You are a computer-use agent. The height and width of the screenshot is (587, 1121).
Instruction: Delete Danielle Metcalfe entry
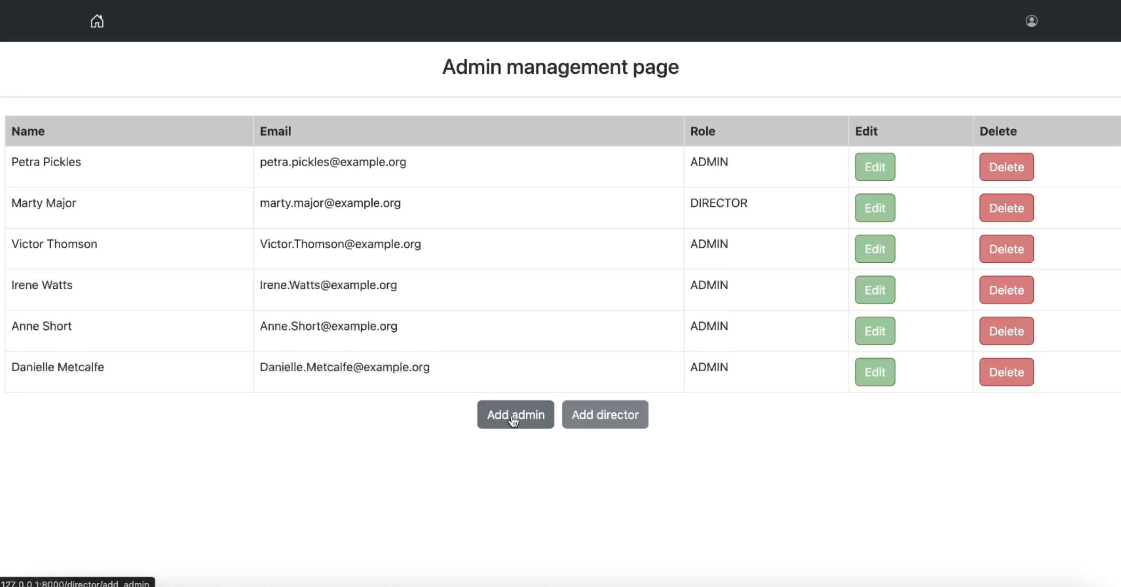coord(1006,372)
